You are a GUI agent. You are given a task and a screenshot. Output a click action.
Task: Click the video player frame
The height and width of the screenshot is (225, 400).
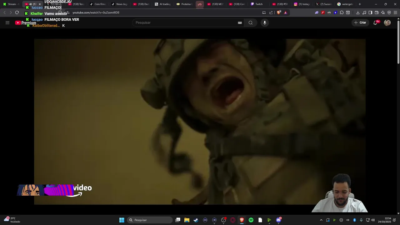coord(200,122)
